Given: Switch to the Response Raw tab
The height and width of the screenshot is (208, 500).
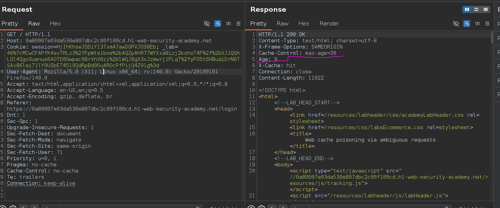Looking at the screenshot, I should [x=282, y=24].
